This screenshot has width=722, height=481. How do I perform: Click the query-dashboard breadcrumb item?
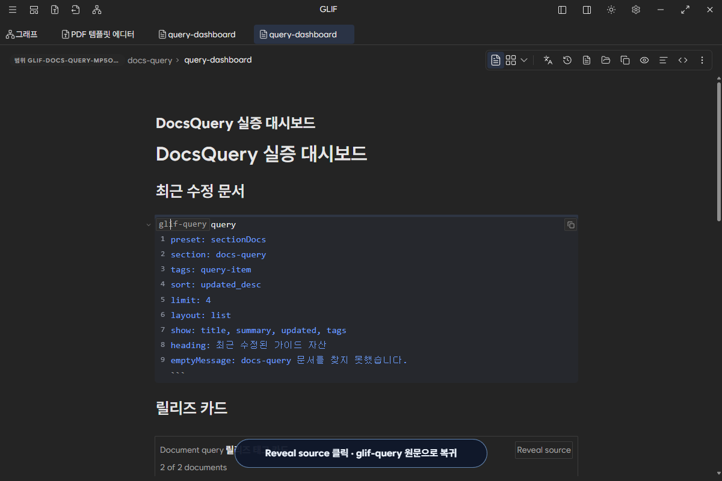pyautogui.click(x=218, y=60)
